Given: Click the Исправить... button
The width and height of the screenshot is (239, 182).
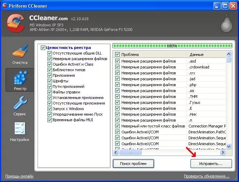Looking at the screenshot, I should coord(211,164).
